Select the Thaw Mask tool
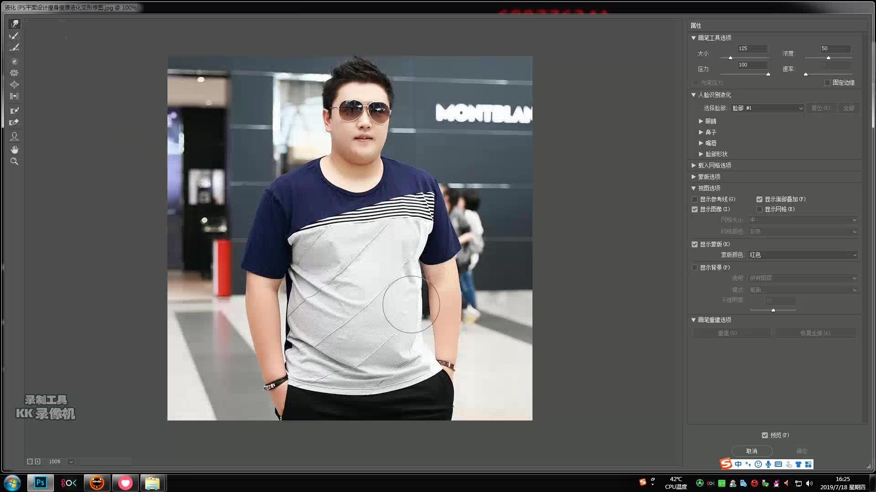The height and width of the screenshot is (492, 876). (x=14, y=123)
